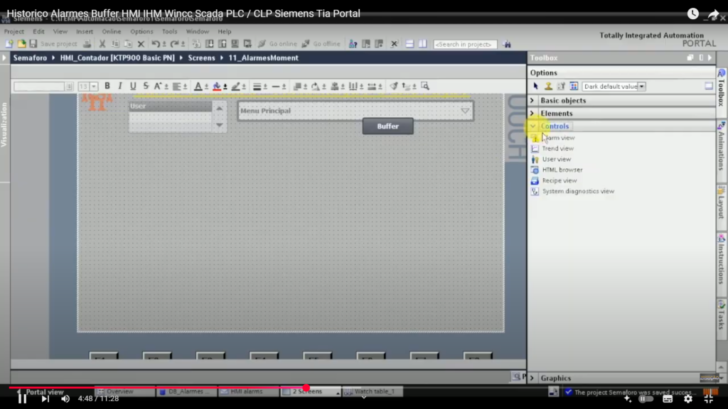Open the Insert menu
The width and height of the screenshot is (728, 409).
(85, 31)
